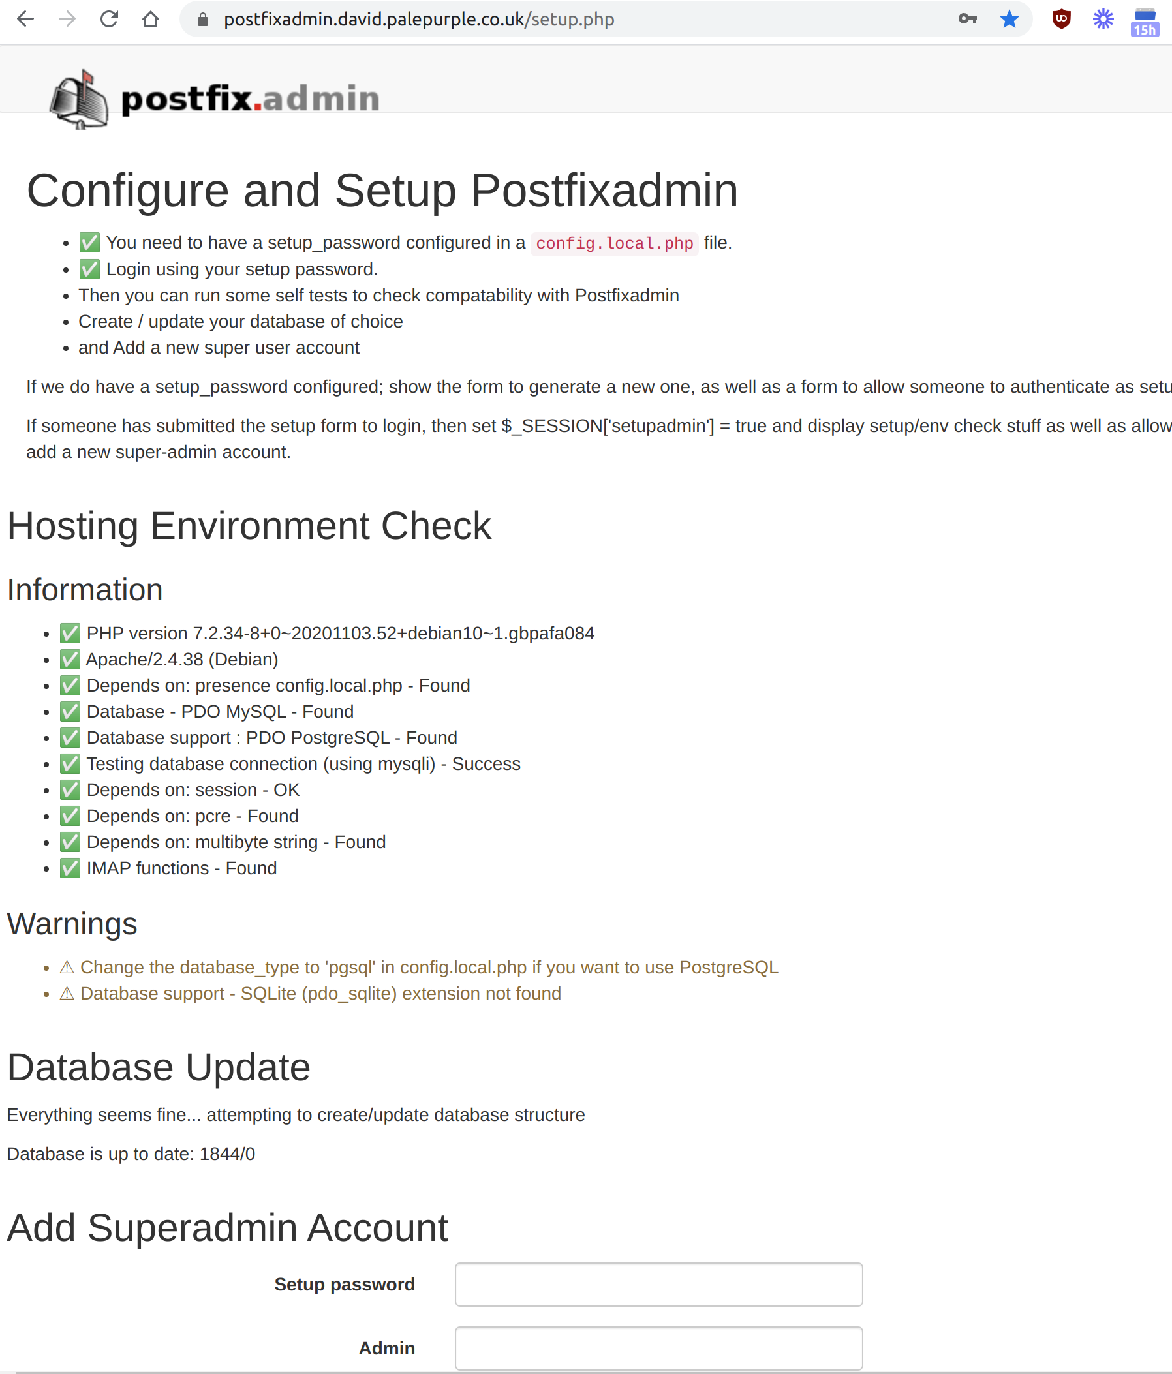Image resolution: width=1172 pixels, height=1374 pixels.
Task: Toggle the bookmark star for this page
Action: [x=1009, y=19]
